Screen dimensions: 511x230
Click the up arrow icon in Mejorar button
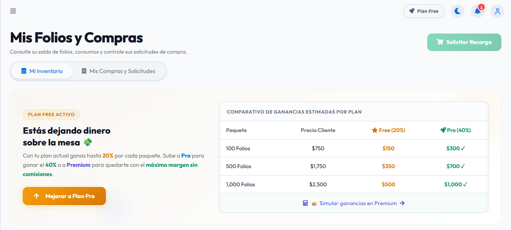click(36, 196)
